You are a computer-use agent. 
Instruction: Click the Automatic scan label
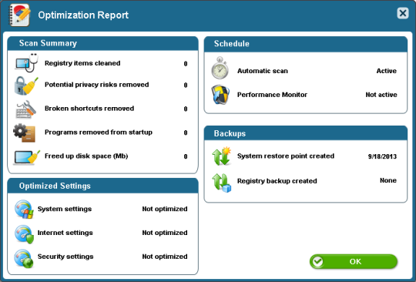(263, 71)
